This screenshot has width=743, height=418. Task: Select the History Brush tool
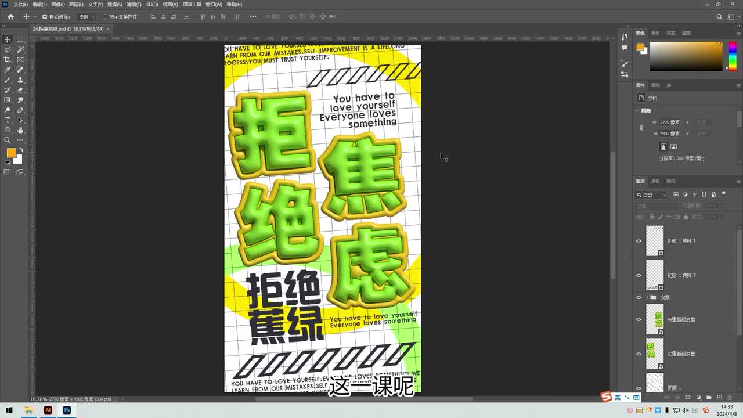tap(8, 90)
